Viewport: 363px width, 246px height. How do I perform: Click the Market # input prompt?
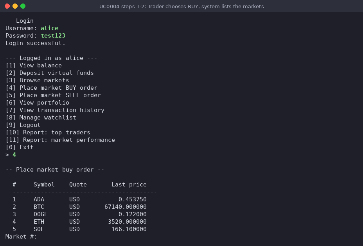click(x=21, y=237)
